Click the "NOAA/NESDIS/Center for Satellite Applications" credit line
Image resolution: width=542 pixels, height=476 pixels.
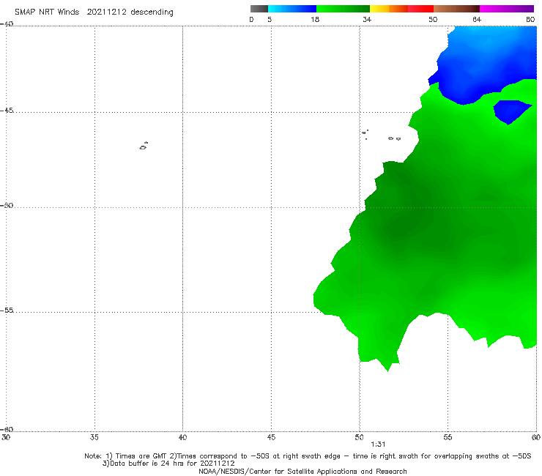302,472
